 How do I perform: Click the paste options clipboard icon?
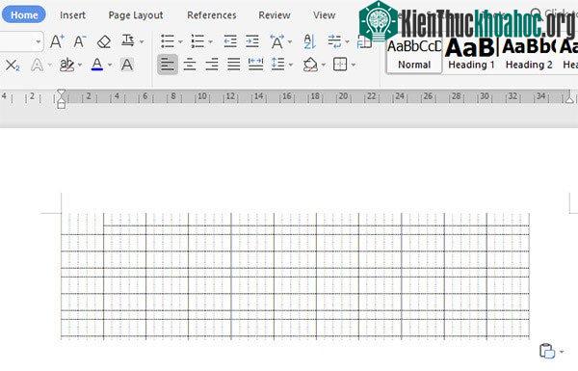[547, 351]
